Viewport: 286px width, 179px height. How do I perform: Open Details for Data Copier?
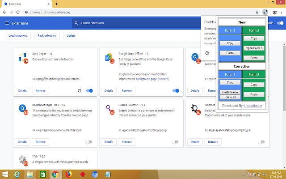[x=22, y=90]
